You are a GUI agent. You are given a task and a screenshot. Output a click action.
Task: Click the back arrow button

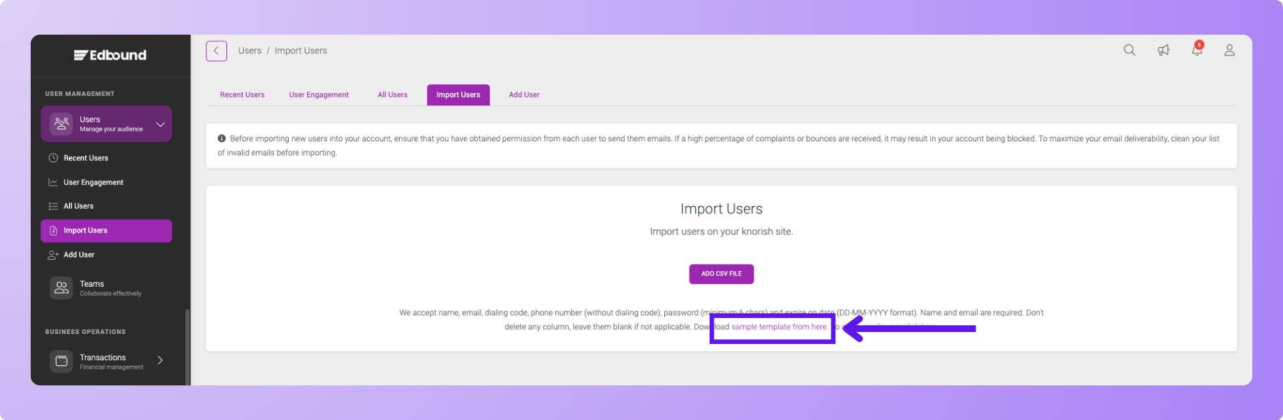tap(217, 51)
